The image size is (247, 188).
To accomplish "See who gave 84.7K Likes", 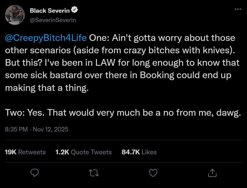I will coord(139,152).
